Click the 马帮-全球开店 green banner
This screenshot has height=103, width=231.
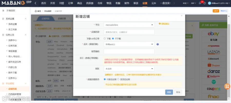point(214,25)
